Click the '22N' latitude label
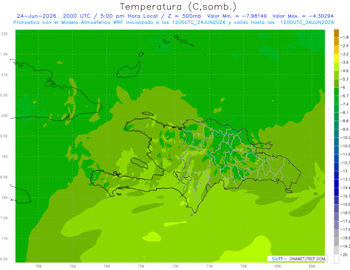The height and width of the screenshot is (270, 350). point(5,34)
